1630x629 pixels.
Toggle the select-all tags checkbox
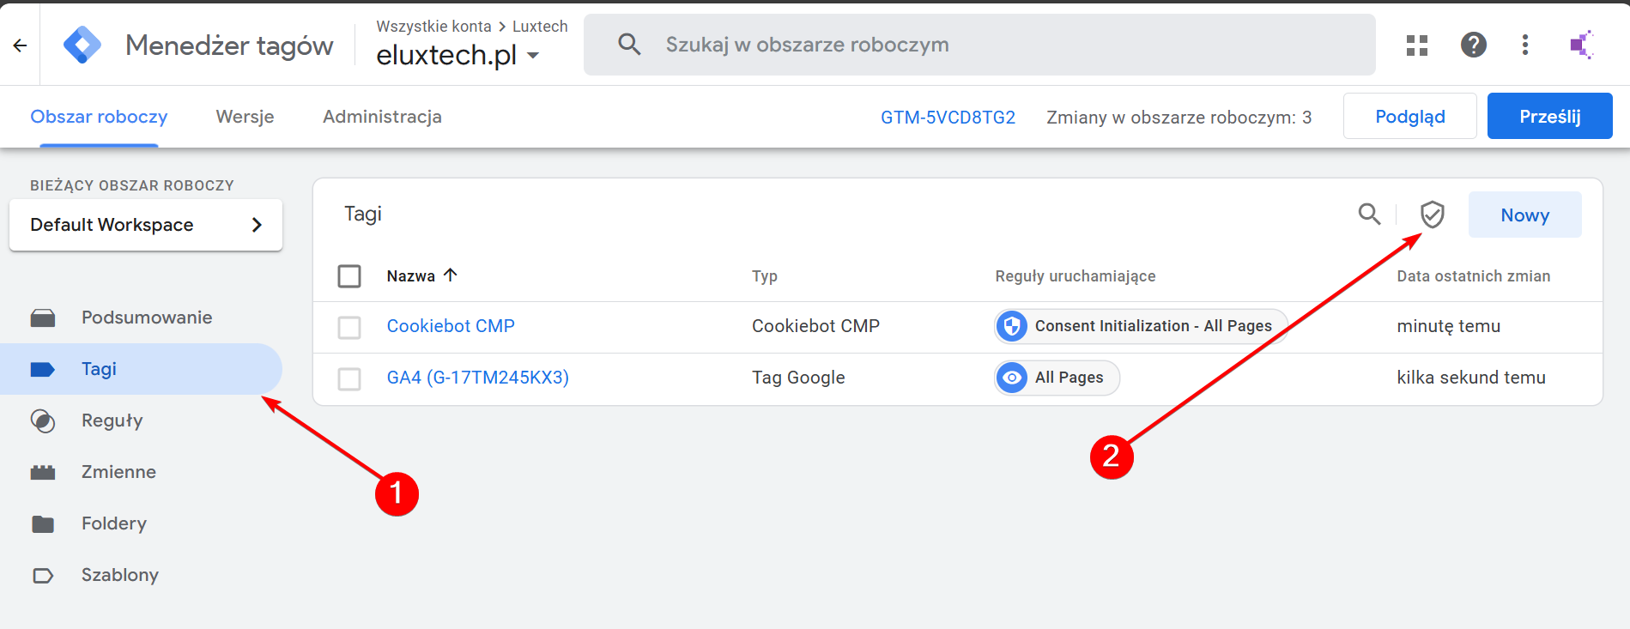349,276
